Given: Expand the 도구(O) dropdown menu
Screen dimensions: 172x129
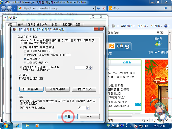Looking at the screenshot, I should tap(156, 26).
